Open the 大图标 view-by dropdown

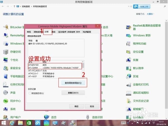point(150,14)
